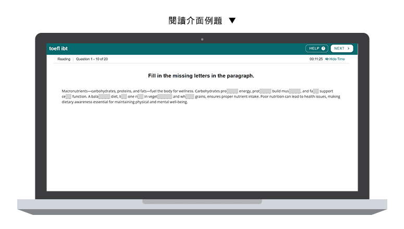Click the 00:11:25 countdown timer
The width and height of the screenshot is (404, 229).
316,59
